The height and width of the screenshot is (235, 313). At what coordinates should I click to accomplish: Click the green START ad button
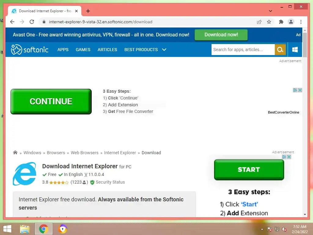coord(249,170)
